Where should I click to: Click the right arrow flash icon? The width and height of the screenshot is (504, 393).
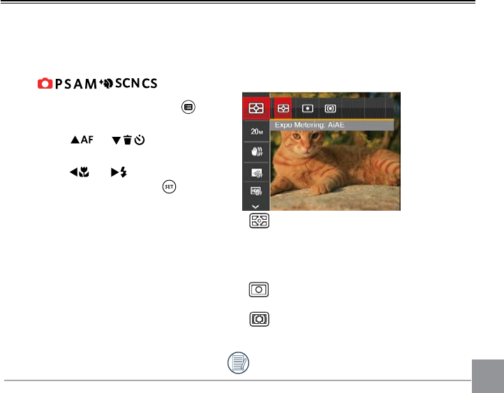point(119,172)
